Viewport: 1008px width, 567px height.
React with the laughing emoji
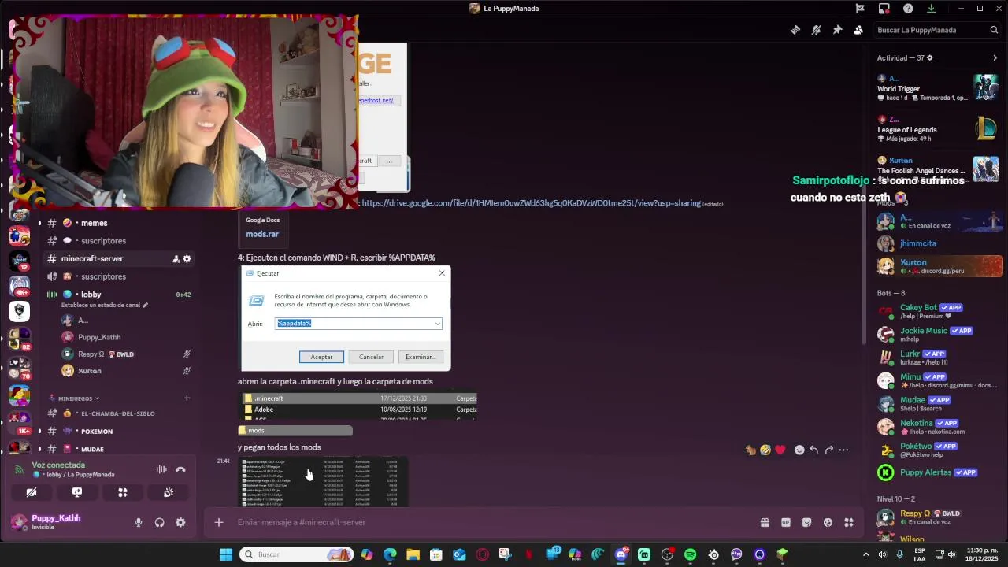point(765,450)
